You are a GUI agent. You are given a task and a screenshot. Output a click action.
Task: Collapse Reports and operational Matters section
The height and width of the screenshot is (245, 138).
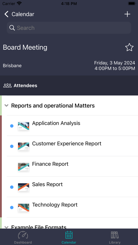(x=6, y=106)
